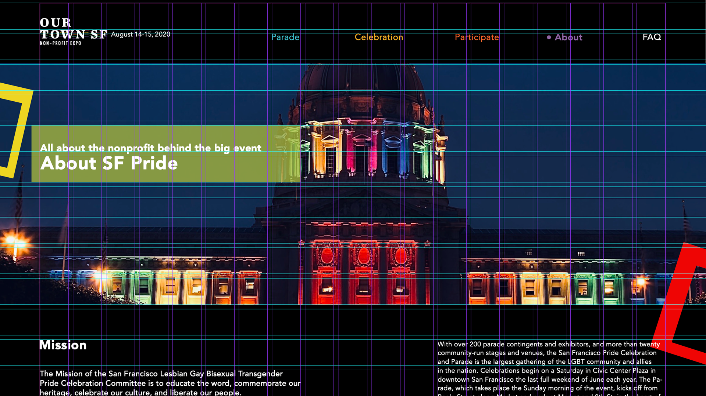Open the FAQ page link
706x396 pixels.
point(652,37)
